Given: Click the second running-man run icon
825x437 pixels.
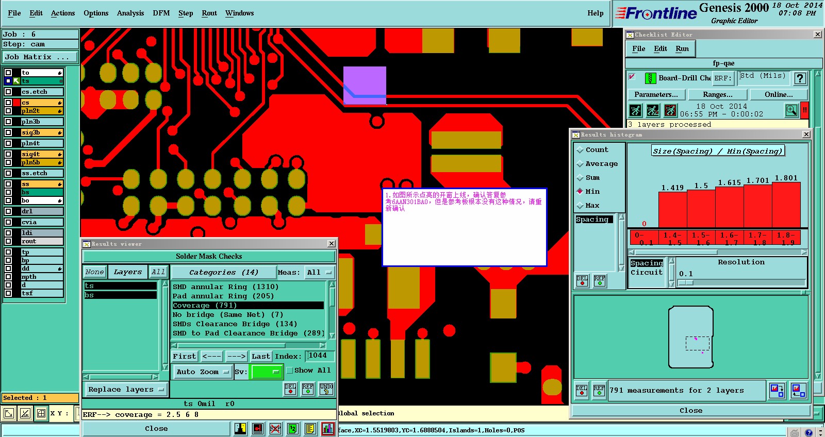Looking at the screenshot, I should coord(653,110).
